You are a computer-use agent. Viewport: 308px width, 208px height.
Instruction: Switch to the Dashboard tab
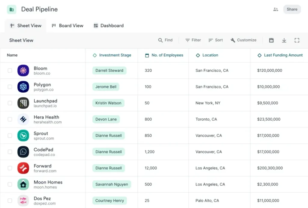(x=109, y=26)
